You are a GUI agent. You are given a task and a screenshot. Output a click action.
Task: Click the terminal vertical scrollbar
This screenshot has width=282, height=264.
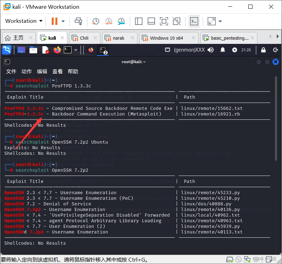click(276, 118)
